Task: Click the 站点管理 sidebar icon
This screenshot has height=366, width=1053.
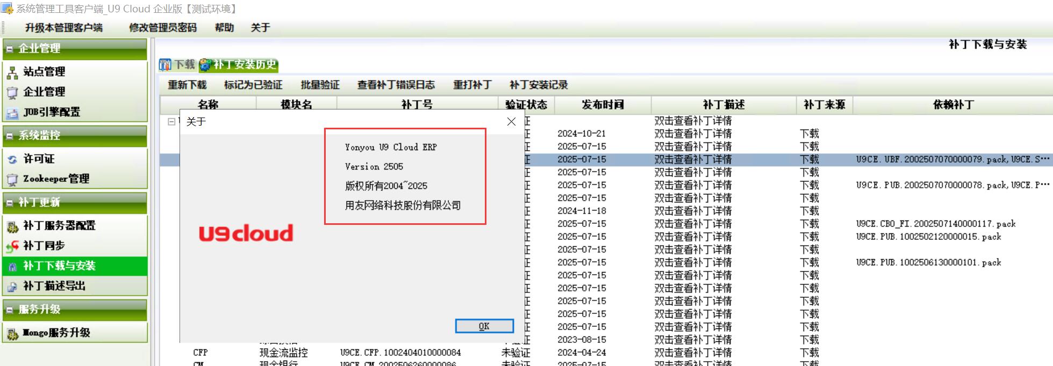Action: click(12, 72)
